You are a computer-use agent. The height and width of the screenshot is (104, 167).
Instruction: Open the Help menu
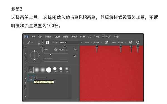(116, 37)
